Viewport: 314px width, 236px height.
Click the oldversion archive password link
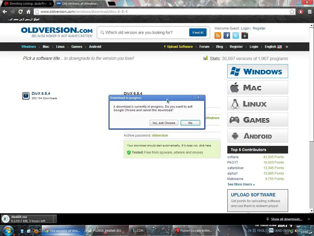160,135
